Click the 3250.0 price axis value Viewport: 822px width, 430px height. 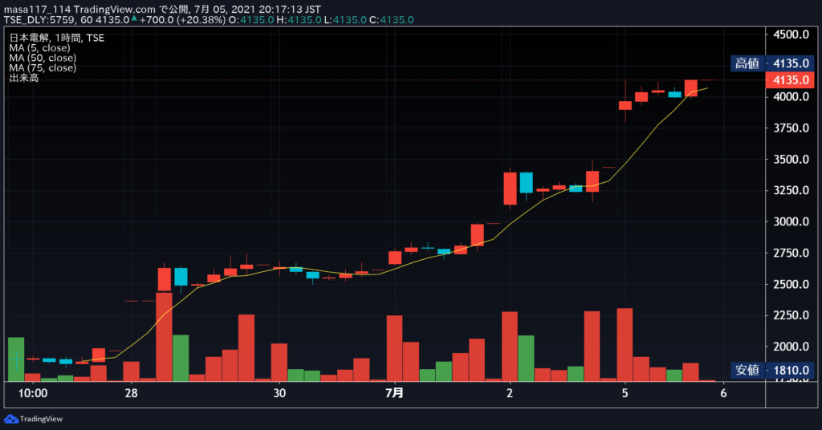pos(791,191)
